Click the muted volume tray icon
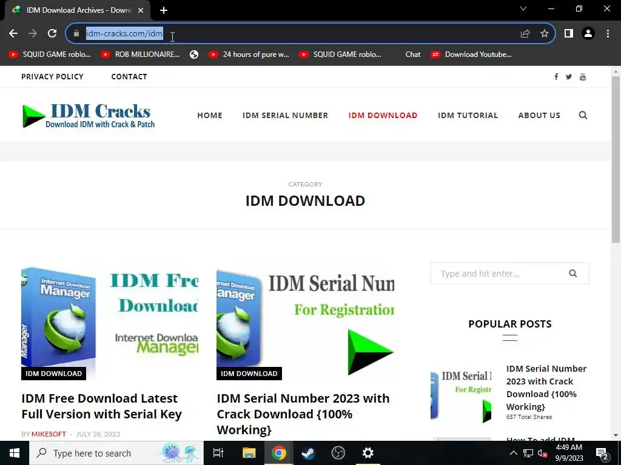Image resolution: width=621 pixels, height=465 pixels. click(x=542, y=453)
